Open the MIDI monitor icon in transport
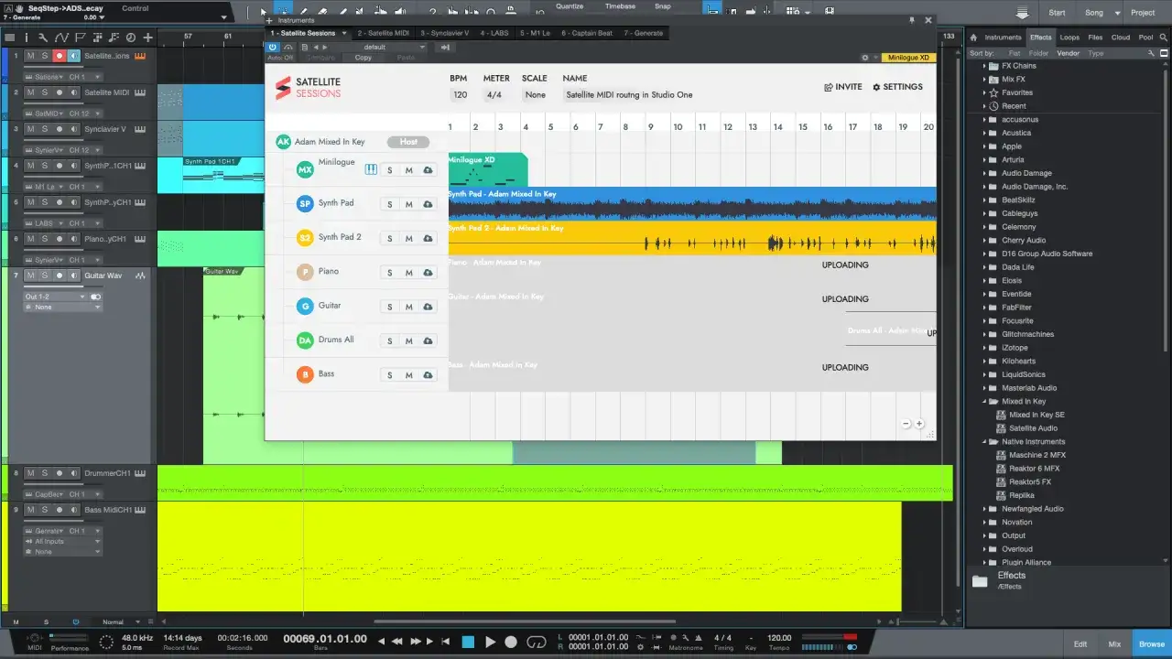This screenshot has height=659, width=1172. point(35,639)
